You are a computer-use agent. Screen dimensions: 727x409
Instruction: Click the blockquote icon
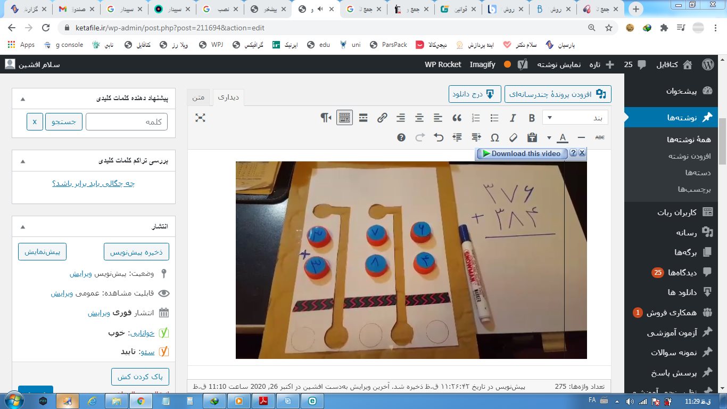click(x=456, y=118)
